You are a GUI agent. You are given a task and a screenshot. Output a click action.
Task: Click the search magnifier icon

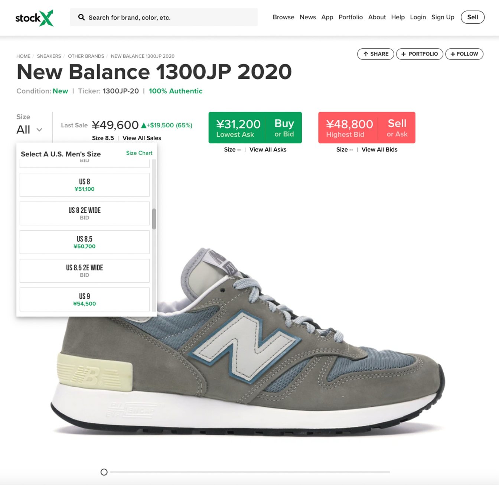point(81,17)
